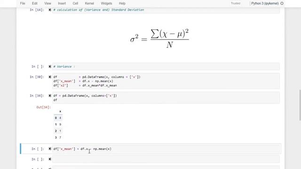Click the page vertical scrollbar thumb
The width and height of the screenshot is (301, 169).
(300, 105)
